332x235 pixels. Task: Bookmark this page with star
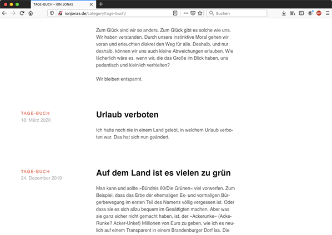[x=200, y=13]
